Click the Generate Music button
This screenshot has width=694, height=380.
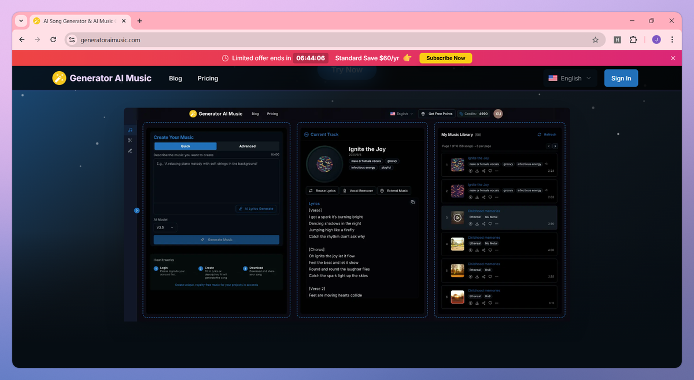point(216,239)
